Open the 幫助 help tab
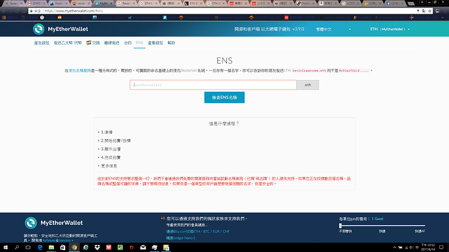The height and width of the screenshot is (252, 449). [x=171, y=43]
